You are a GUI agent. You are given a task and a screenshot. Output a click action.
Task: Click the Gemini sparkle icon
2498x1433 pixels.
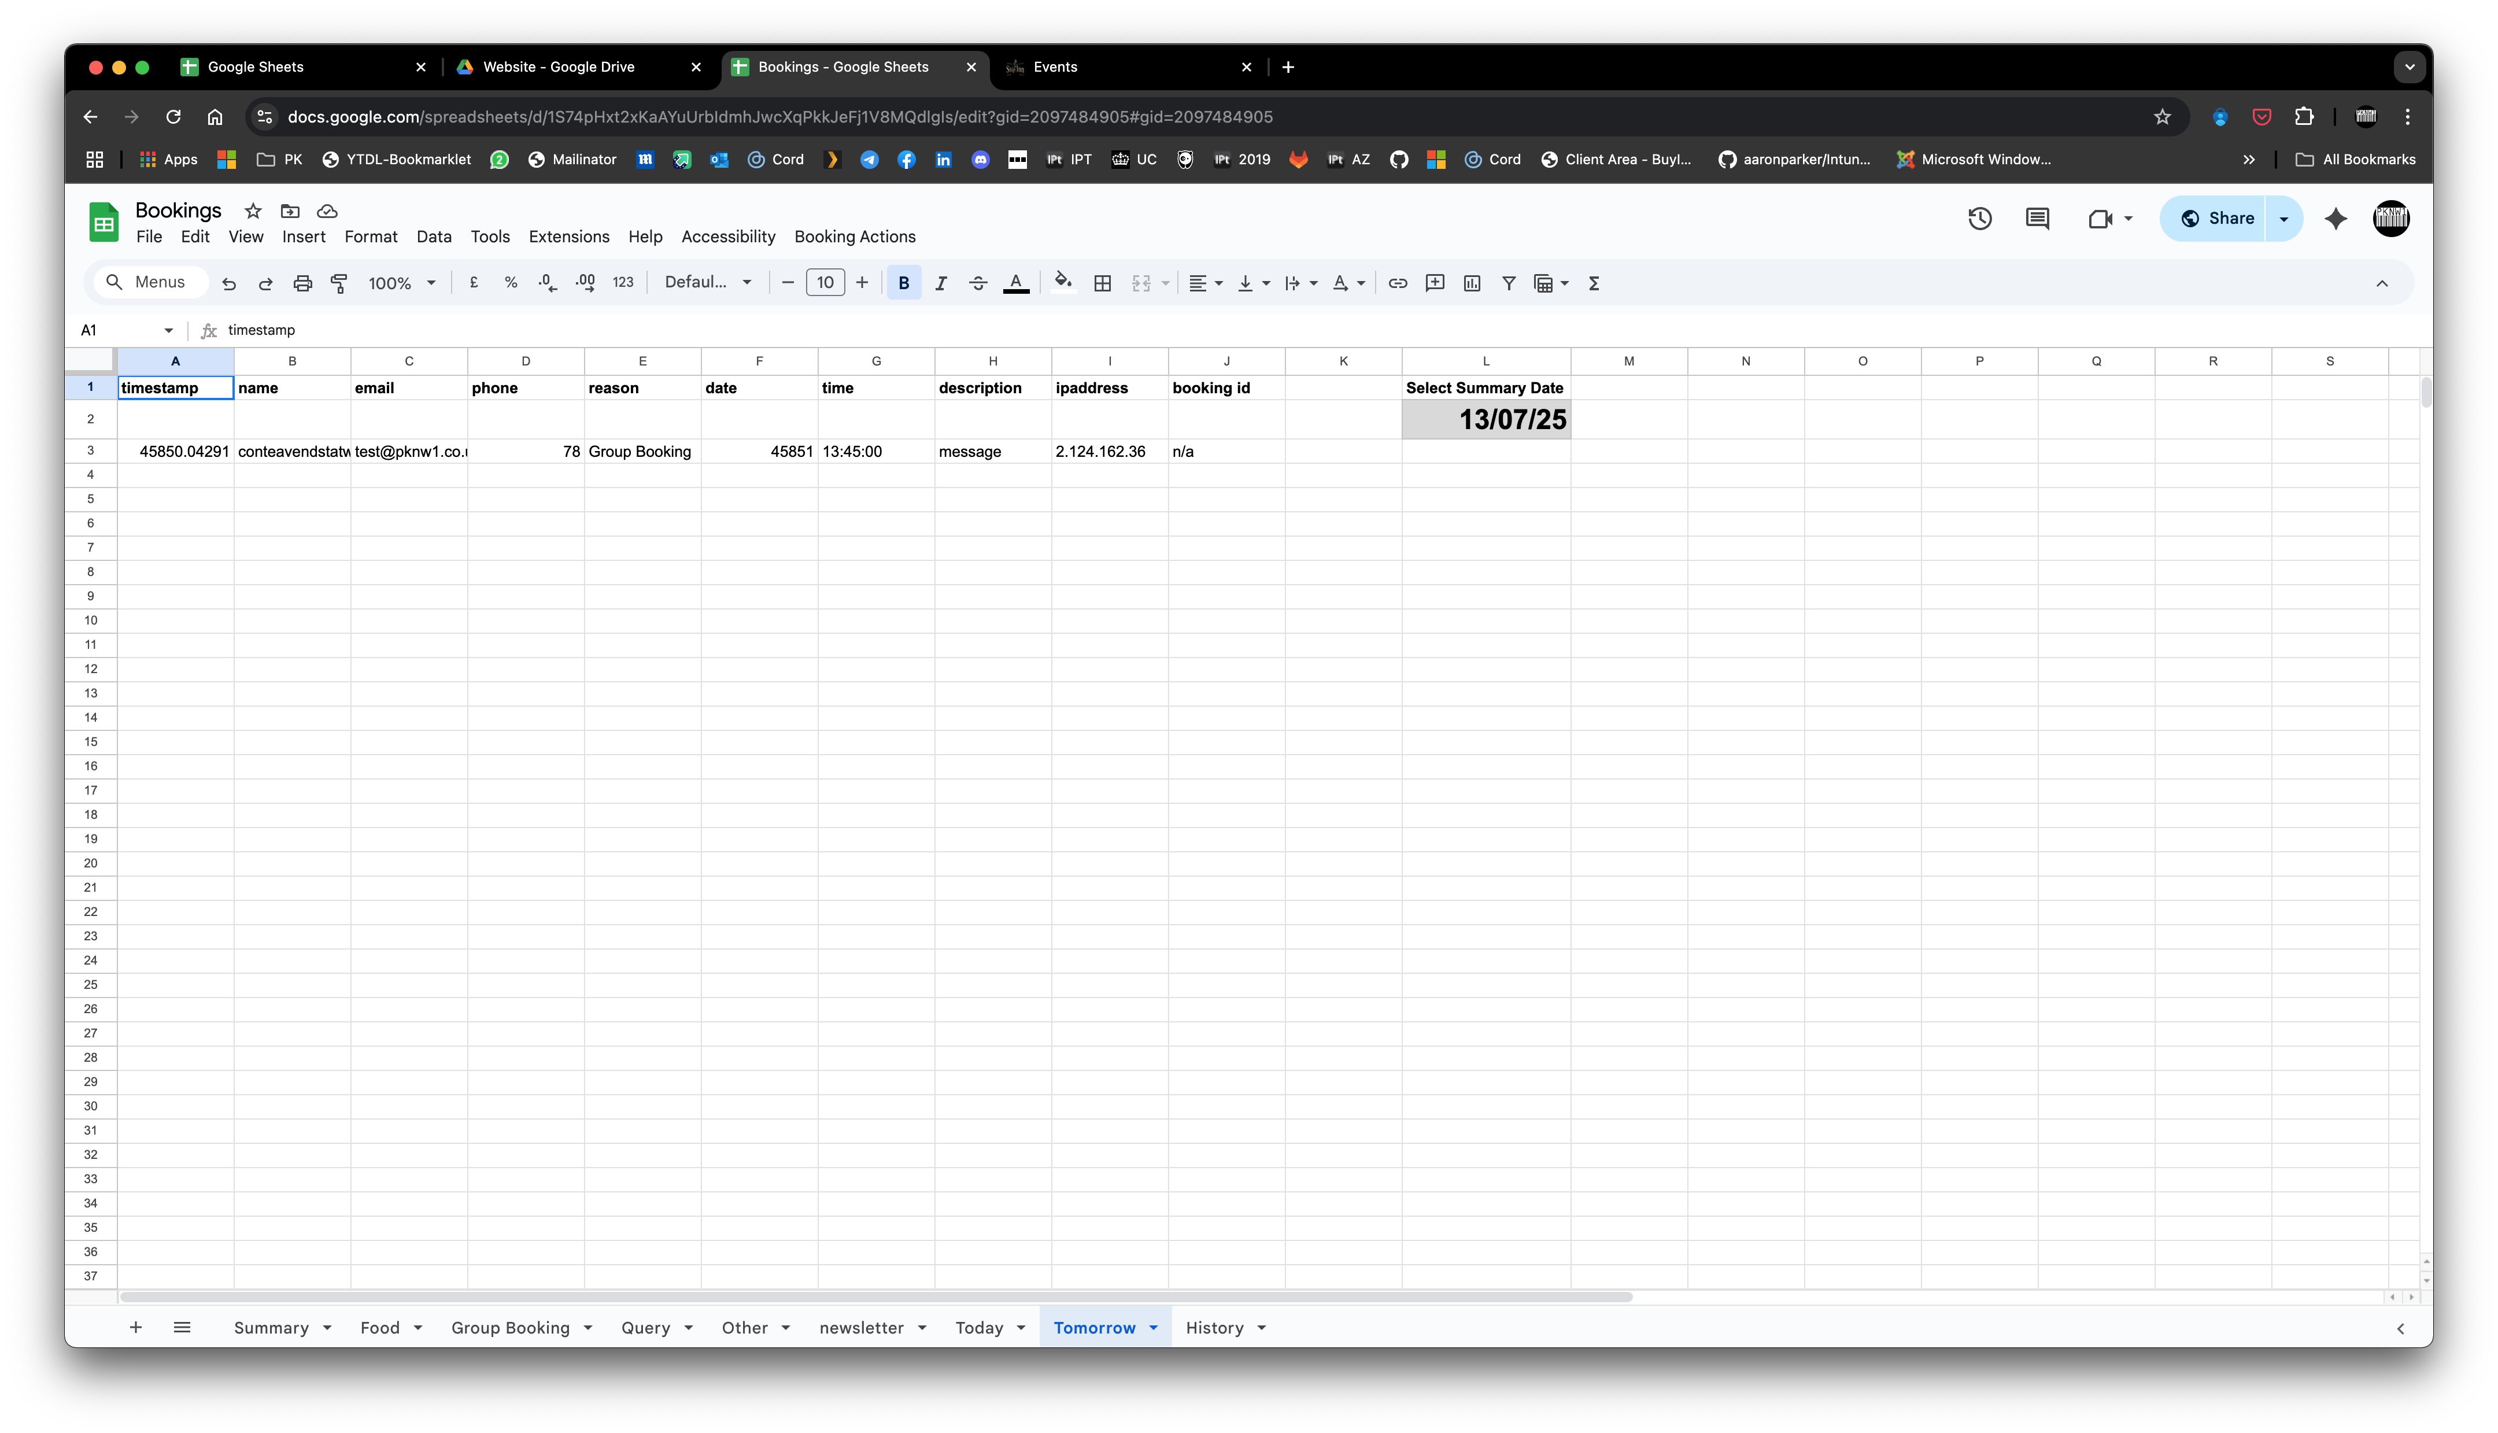[2336, 219]
